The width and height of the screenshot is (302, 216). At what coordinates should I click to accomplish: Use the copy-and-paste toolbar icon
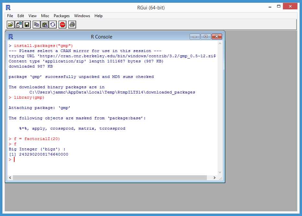[x=52, y=24]
